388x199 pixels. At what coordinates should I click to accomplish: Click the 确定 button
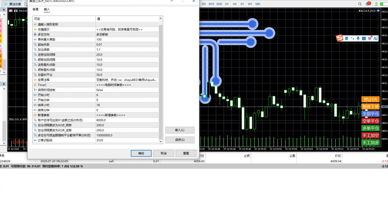point(141,153)
